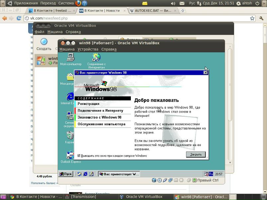
Task: Open the Outlook Express desktop icon
Action: 70,156
